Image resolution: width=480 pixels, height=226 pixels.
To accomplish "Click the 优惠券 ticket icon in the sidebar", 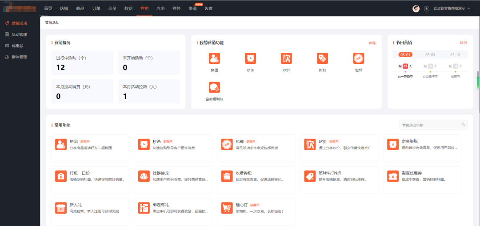I will coord(7,46).
